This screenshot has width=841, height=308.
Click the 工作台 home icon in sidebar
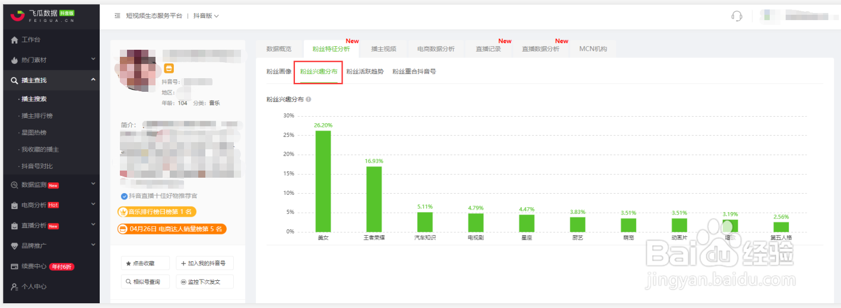15,40
